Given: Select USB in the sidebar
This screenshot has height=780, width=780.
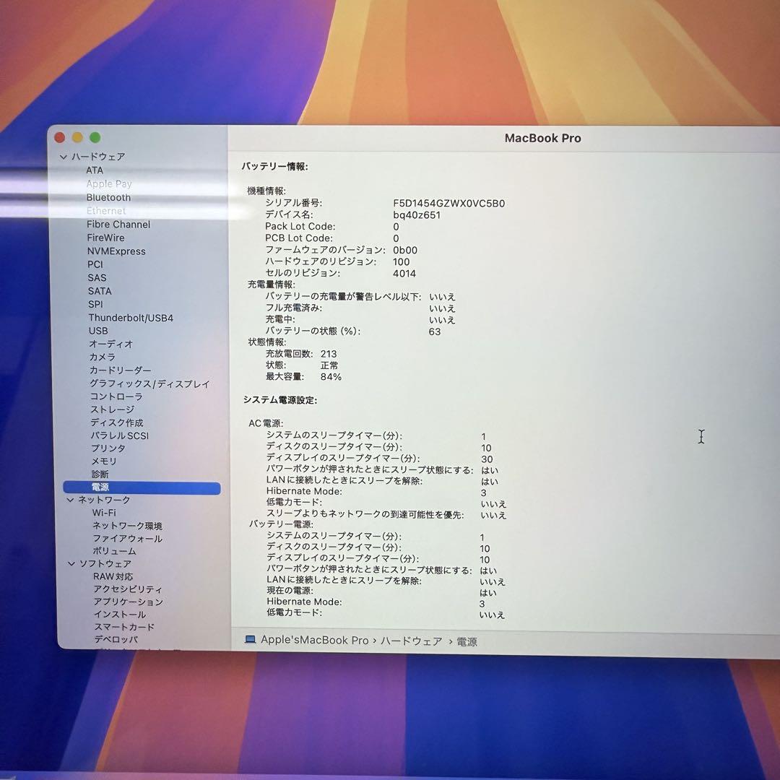Looking at the screenshot, I should point(98,331).
